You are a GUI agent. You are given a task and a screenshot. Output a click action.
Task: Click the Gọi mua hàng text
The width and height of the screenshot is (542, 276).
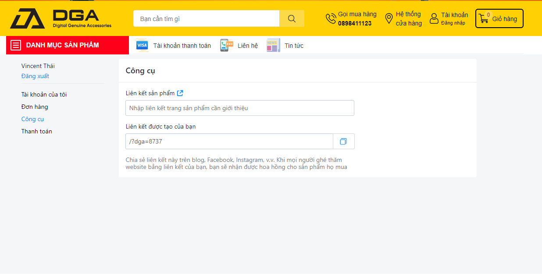coord(357,14)
